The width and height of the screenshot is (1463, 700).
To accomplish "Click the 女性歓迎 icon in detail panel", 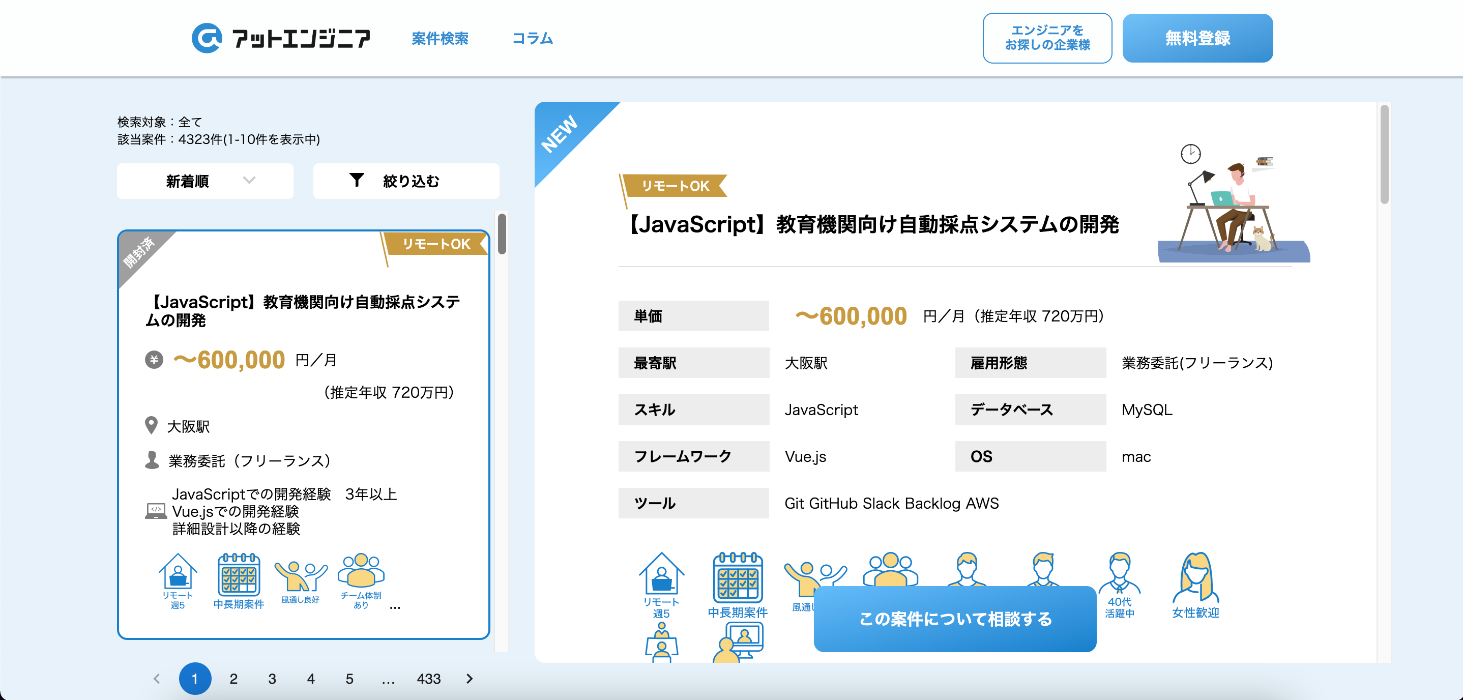I will 1195,577.
